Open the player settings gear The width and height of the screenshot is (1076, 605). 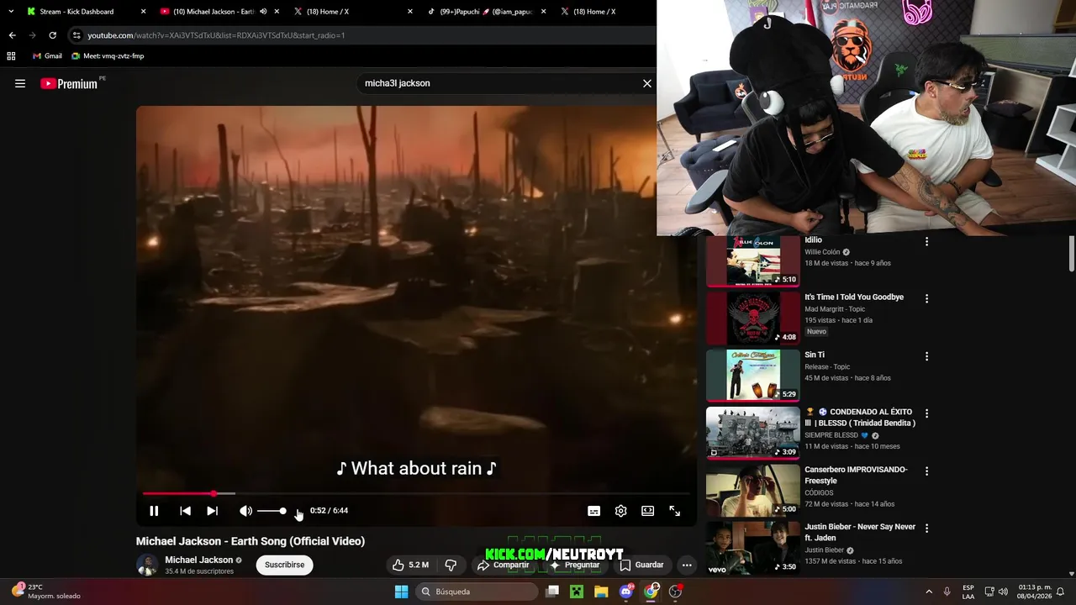[620, 511]
